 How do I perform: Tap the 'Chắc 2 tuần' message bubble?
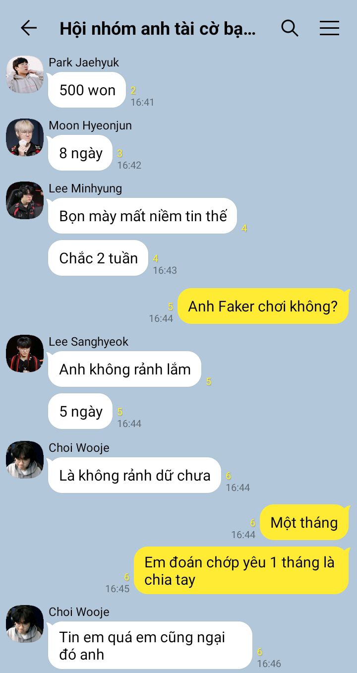point(98,258)
